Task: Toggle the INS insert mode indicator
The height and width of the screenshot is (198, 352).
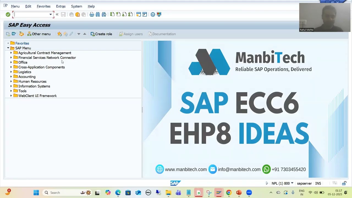Action: 318,183
